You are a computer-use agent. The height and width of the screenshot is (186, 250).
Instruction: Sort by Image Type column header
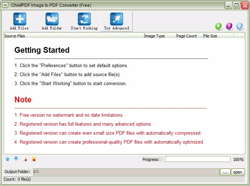pyautogui.click(x=160, y=36)
